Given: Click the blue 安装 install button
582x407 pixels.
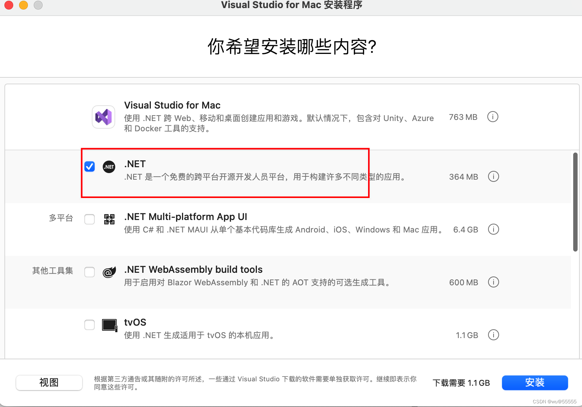Looking at the screenshot, I should (x=535, y=383).
